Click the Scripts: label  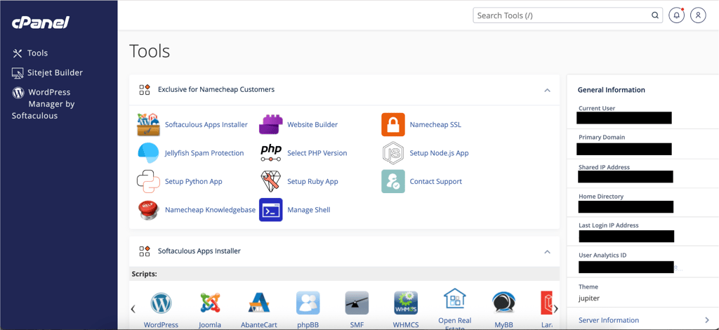tap(145, 274)
